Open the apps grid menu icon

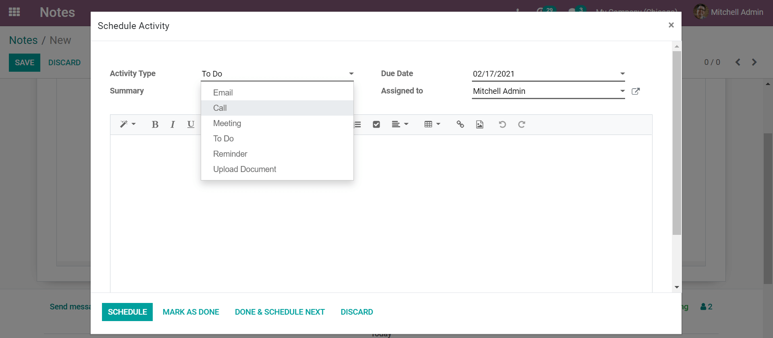pos(15,12)
